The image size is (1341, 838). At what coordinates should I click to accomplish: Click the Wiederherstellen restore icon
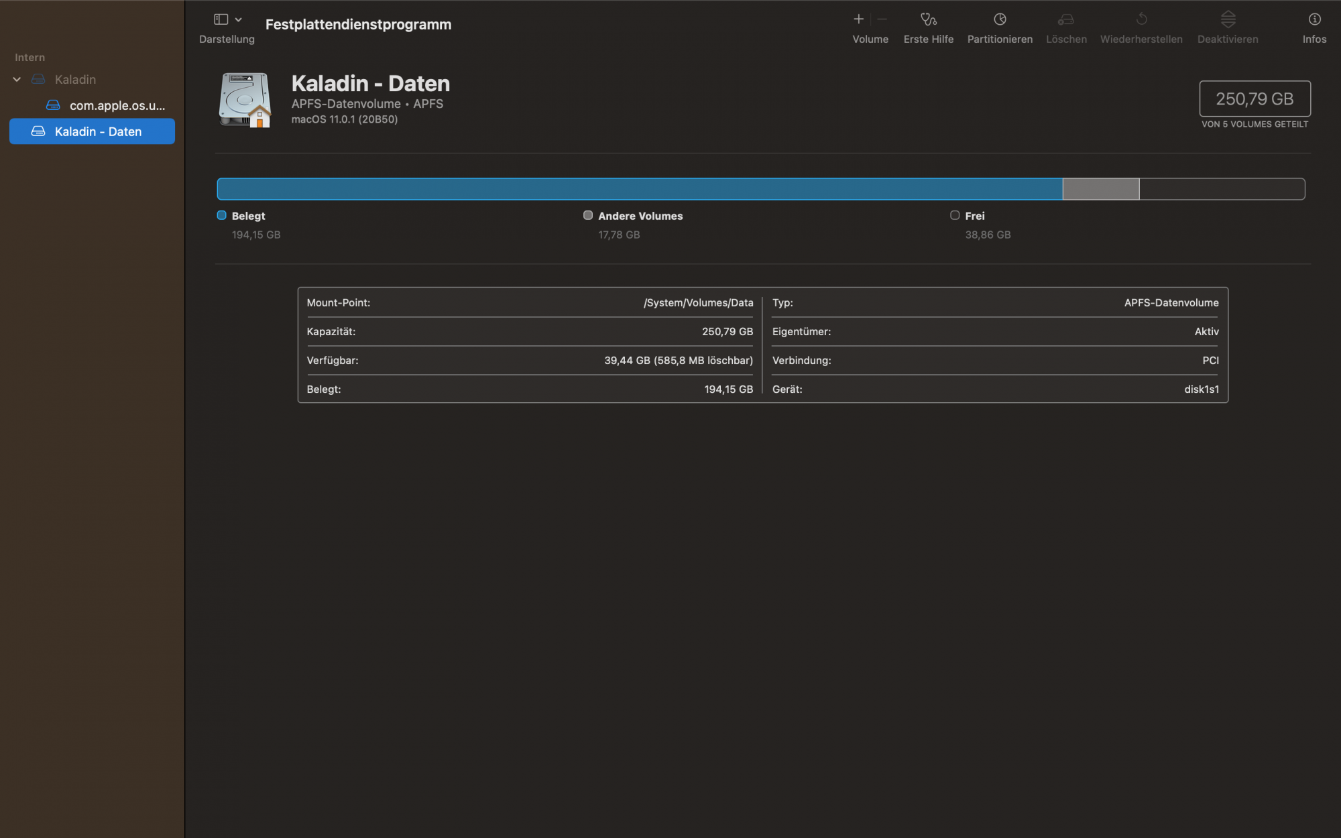coord(1141,19)
